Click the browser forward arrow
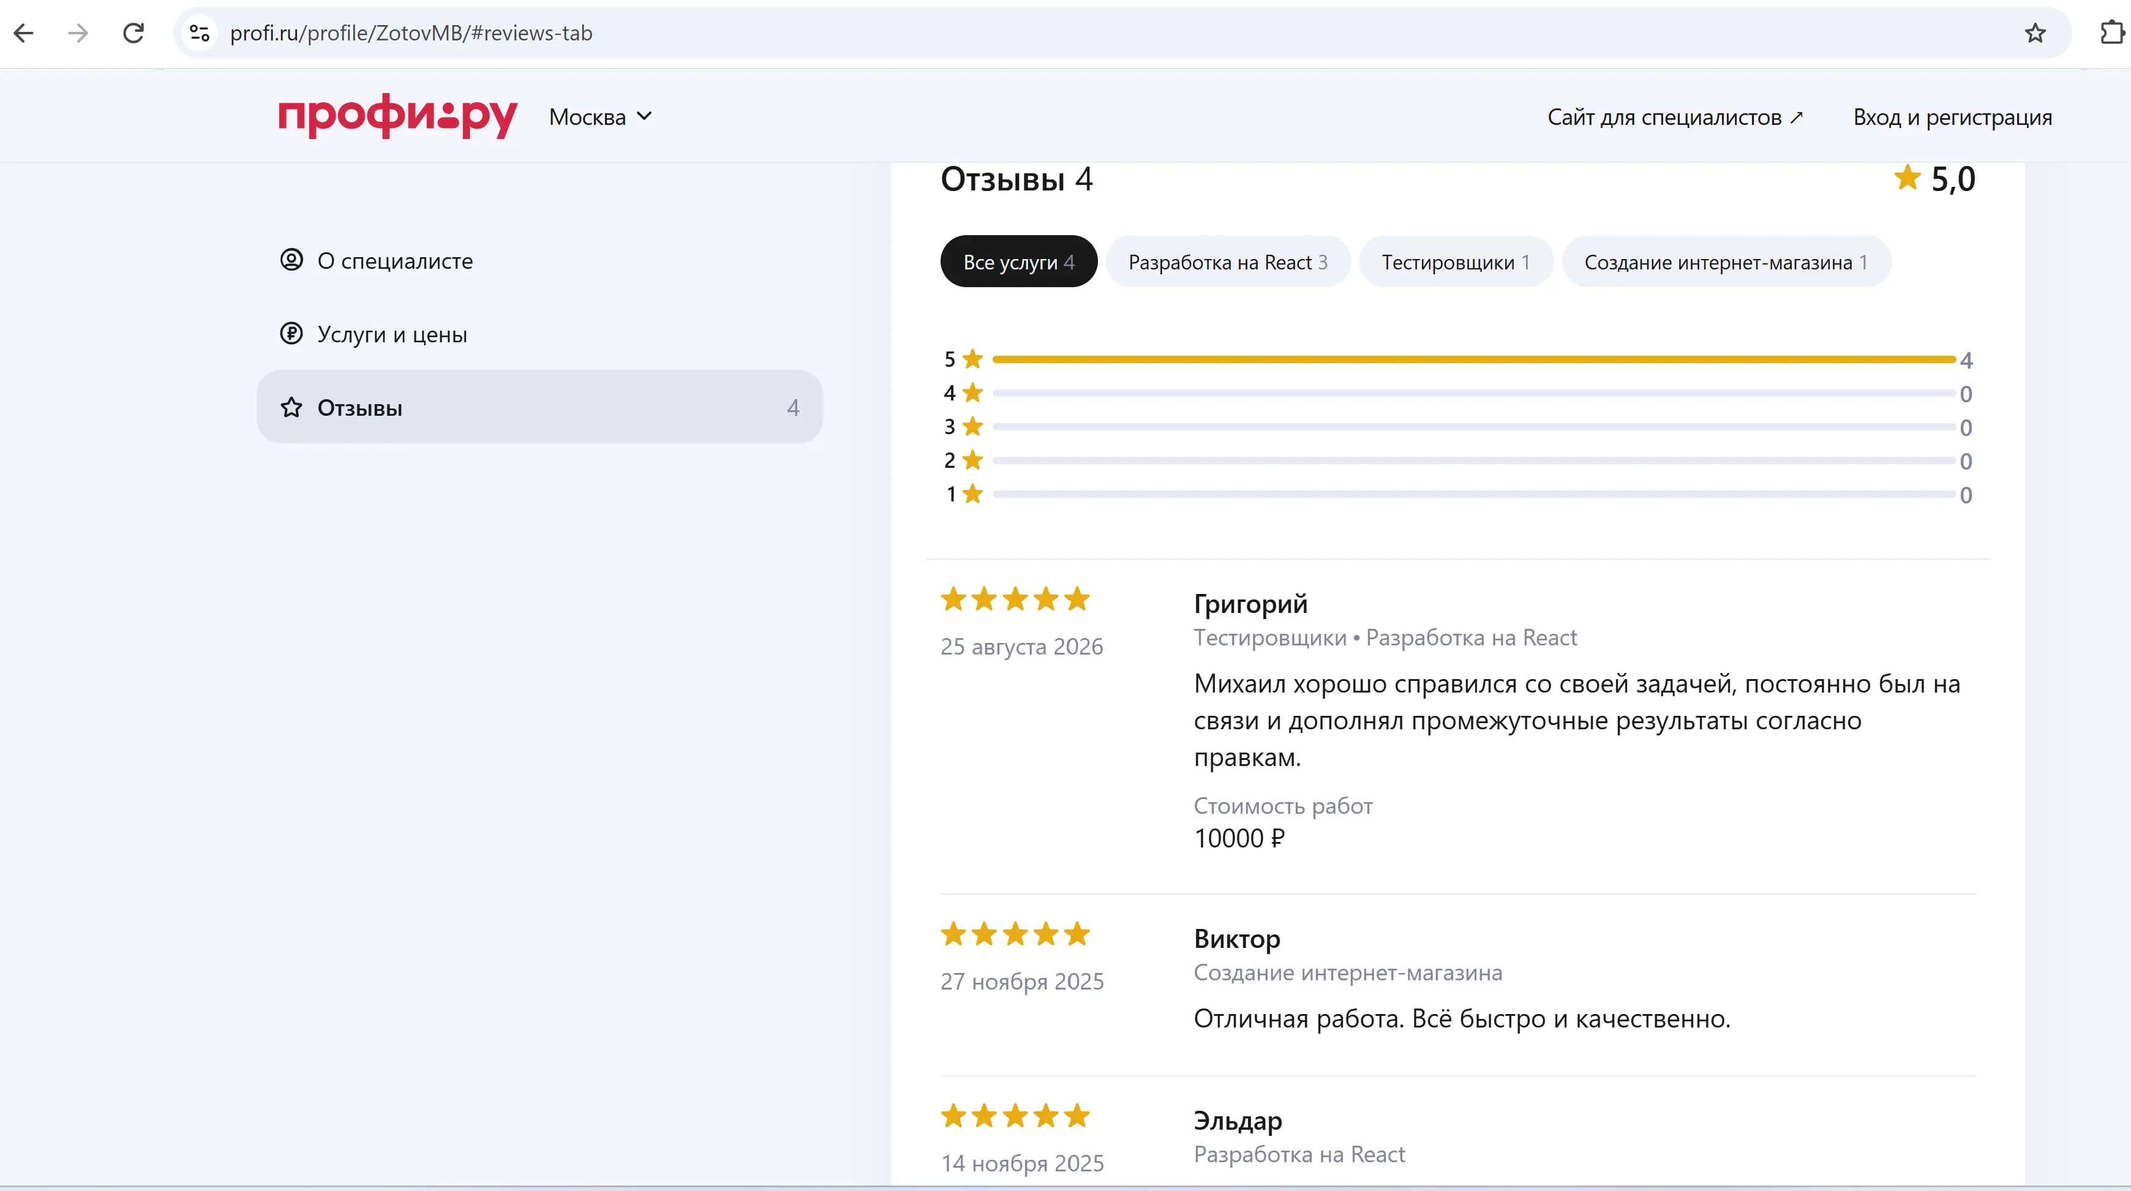Viewport: 2131px width, 1191px height. 78,33
